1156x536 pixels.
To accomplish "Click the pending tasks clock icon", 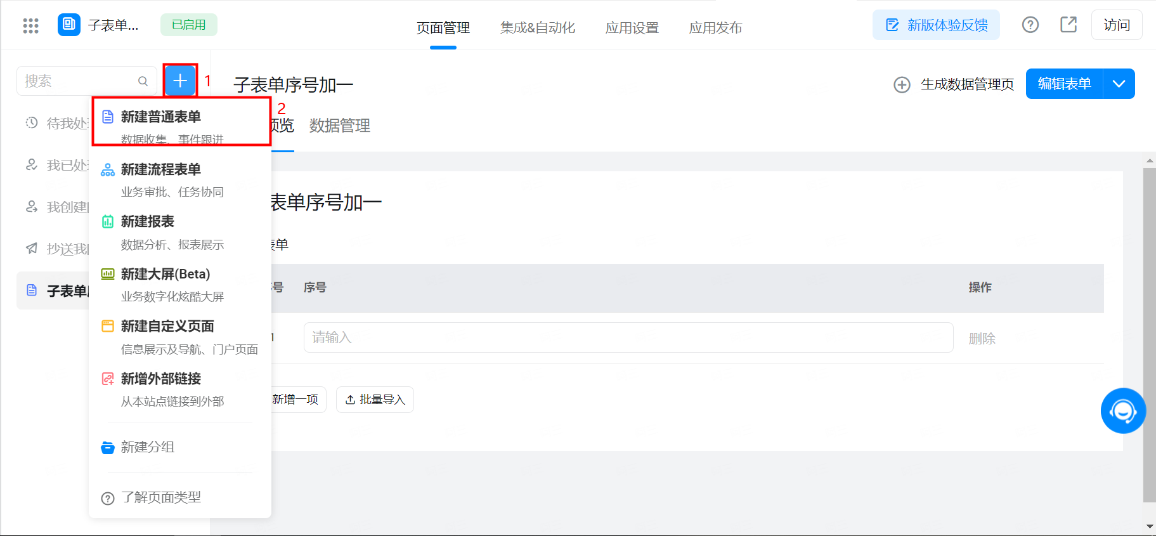I will [32, 122].
